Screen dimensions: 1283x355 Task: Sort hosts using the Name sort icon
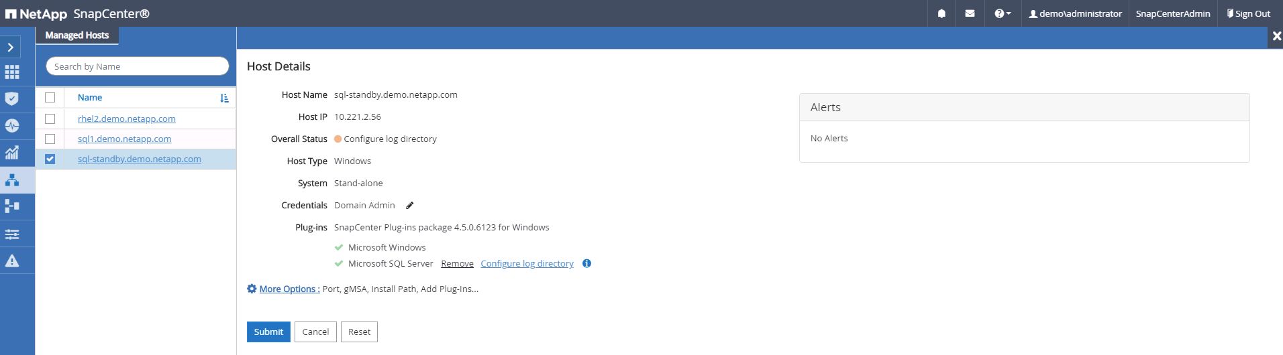pyautogui.click(x=224, y=98)
